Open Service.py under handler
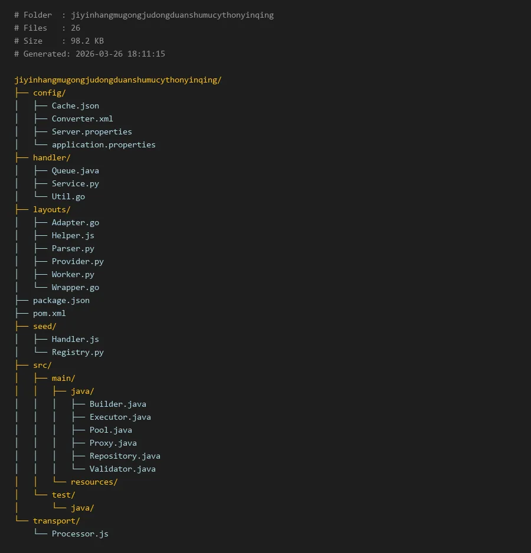 tap(75, 184)
